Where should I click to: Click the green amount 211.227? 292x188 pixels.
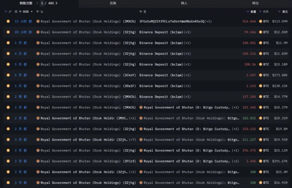click(x=249, y=140)
